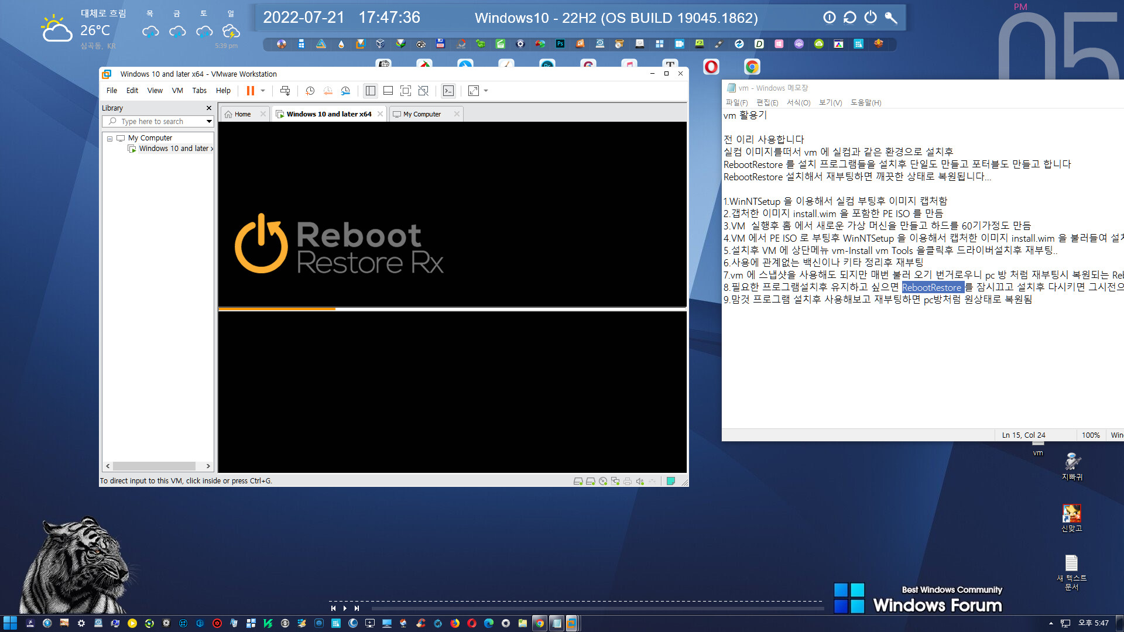Open Microsoft Edge from the taskbar
Viewport: 1124px width, 632px height.
tap(489, 623)
